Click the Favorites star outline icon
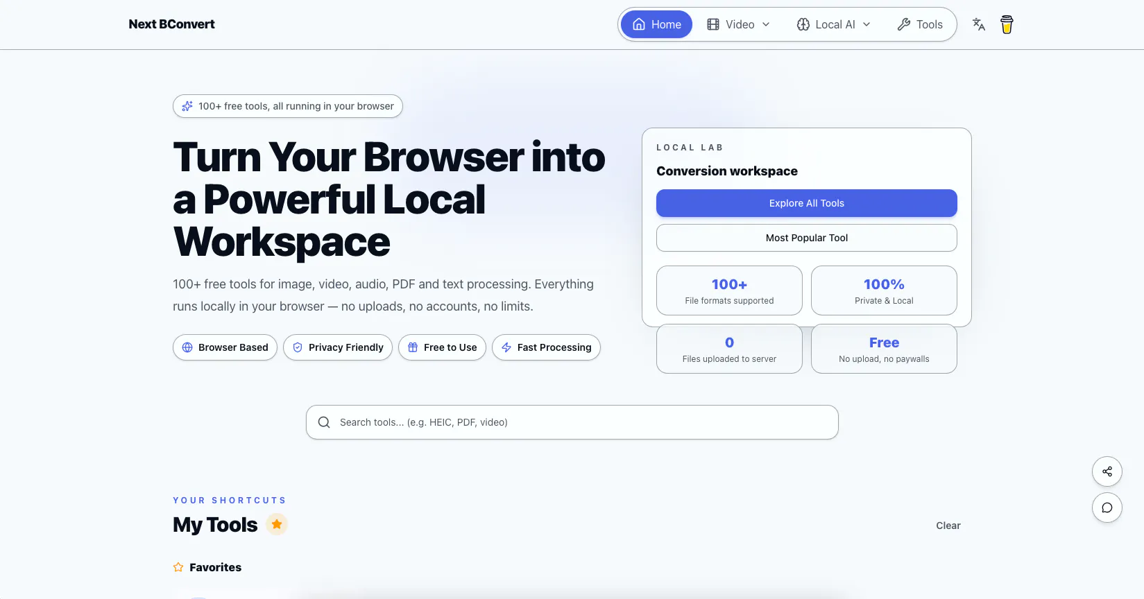This screenshot has width=1144, height=599. coord(178,567)
